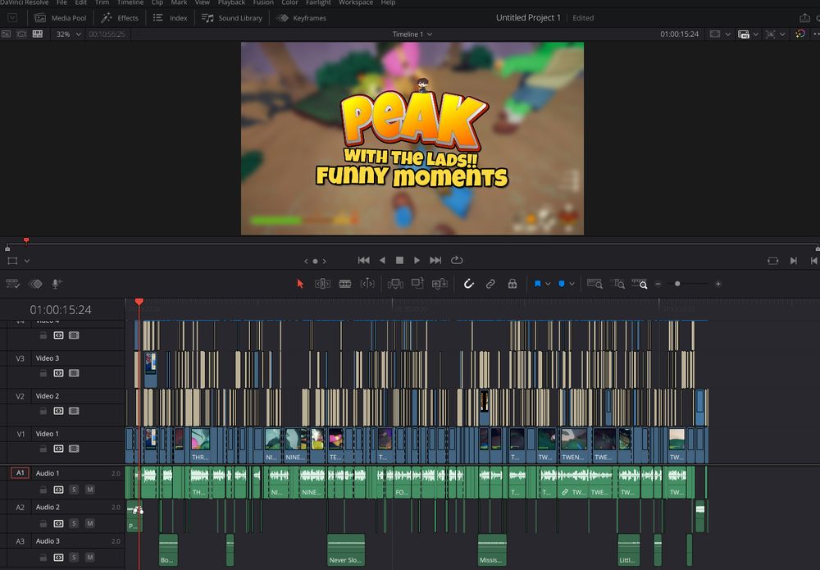
Task: Click the timeline ruler playhead handle
Action: pos(139,303)
